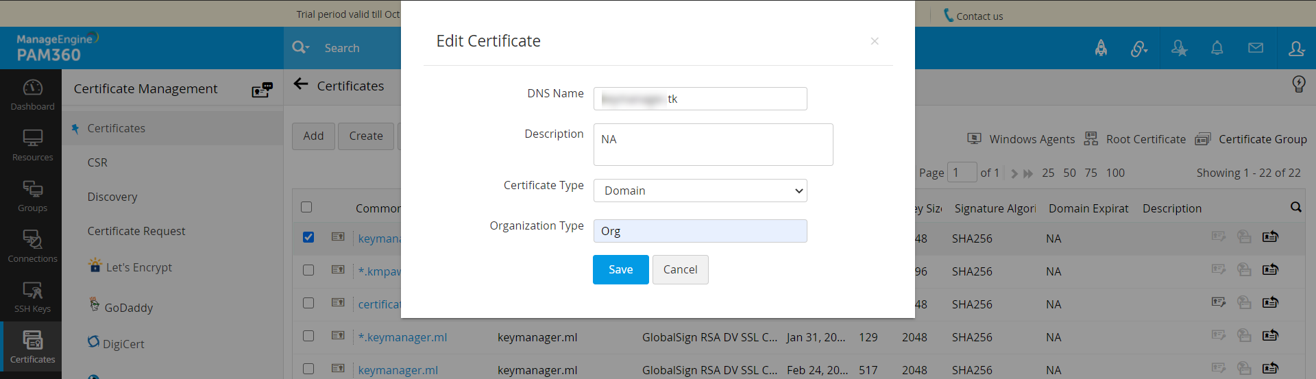Click the Organization Type input field
This screenshot has height=379, width=1316.
(700, 231)
